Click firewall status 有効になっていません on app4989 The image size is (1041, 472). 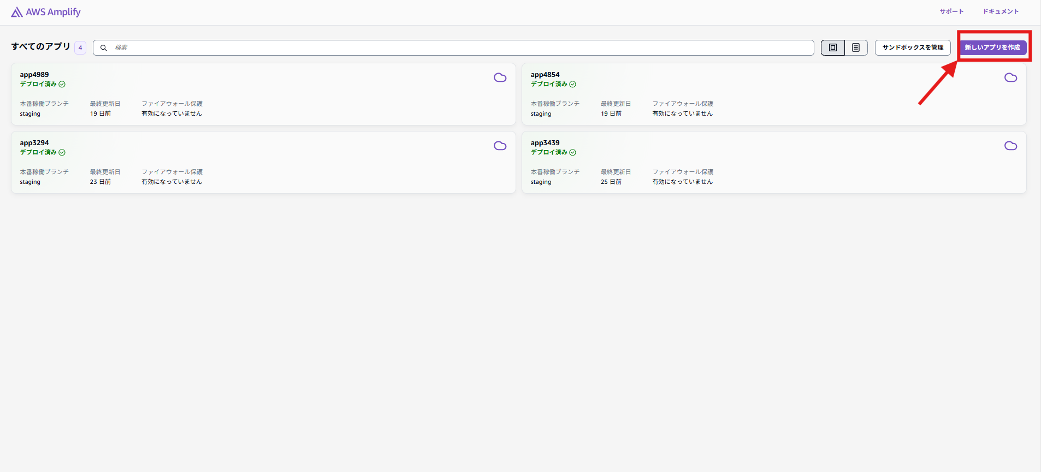click(172, 114)
